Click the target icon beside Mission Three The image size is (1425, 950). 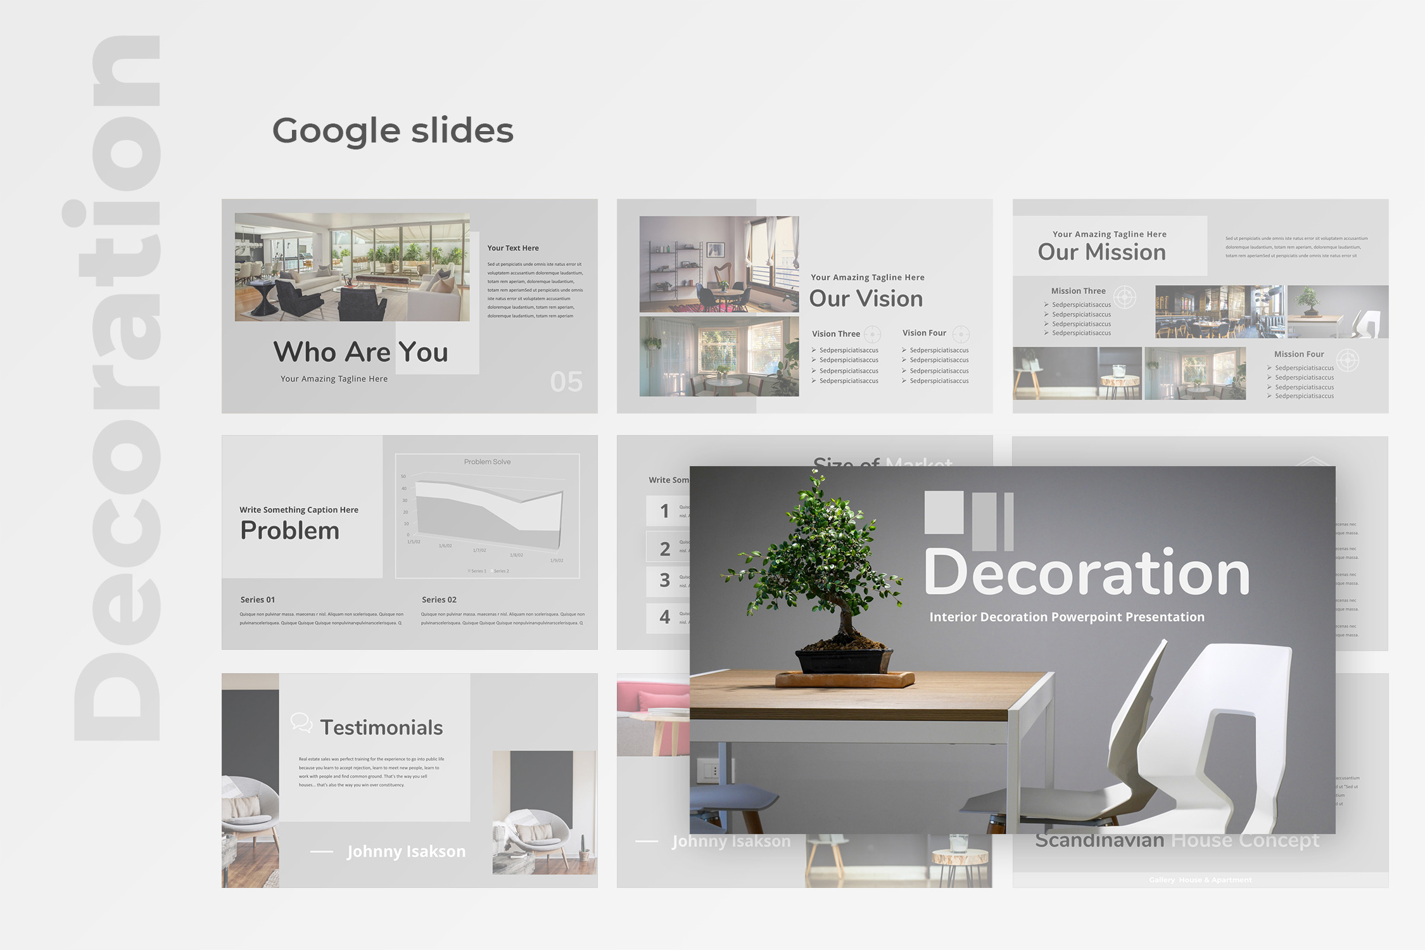pos(1125,296)
